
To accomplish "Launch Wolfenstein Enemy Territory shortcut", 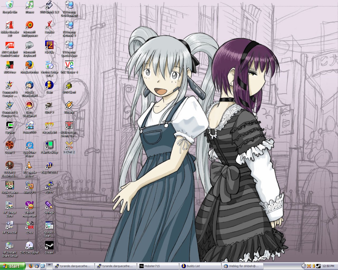I will click(69, 129).
